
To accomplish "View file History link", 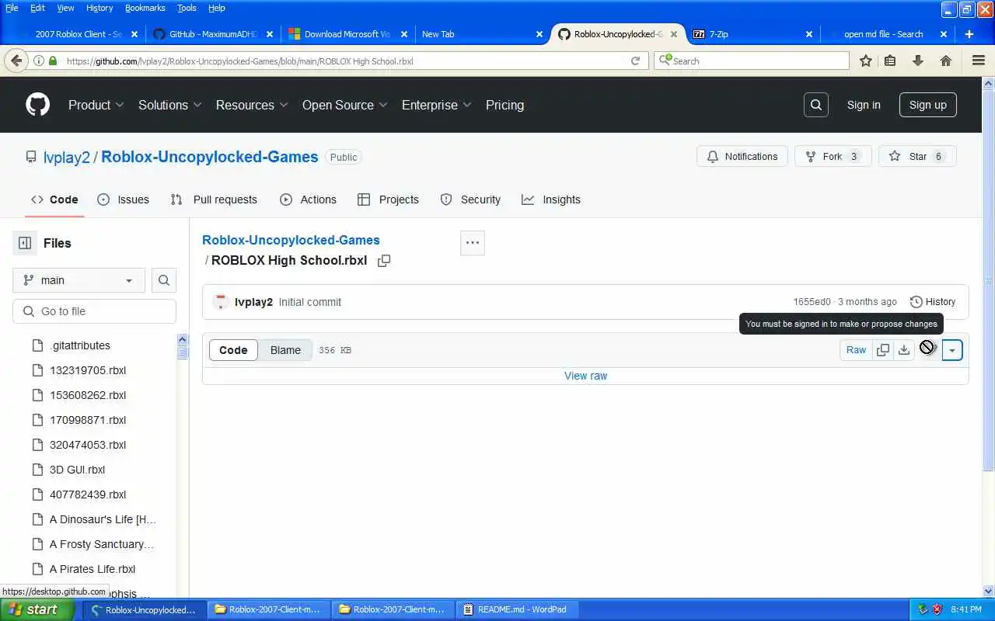I will [933, 302].
